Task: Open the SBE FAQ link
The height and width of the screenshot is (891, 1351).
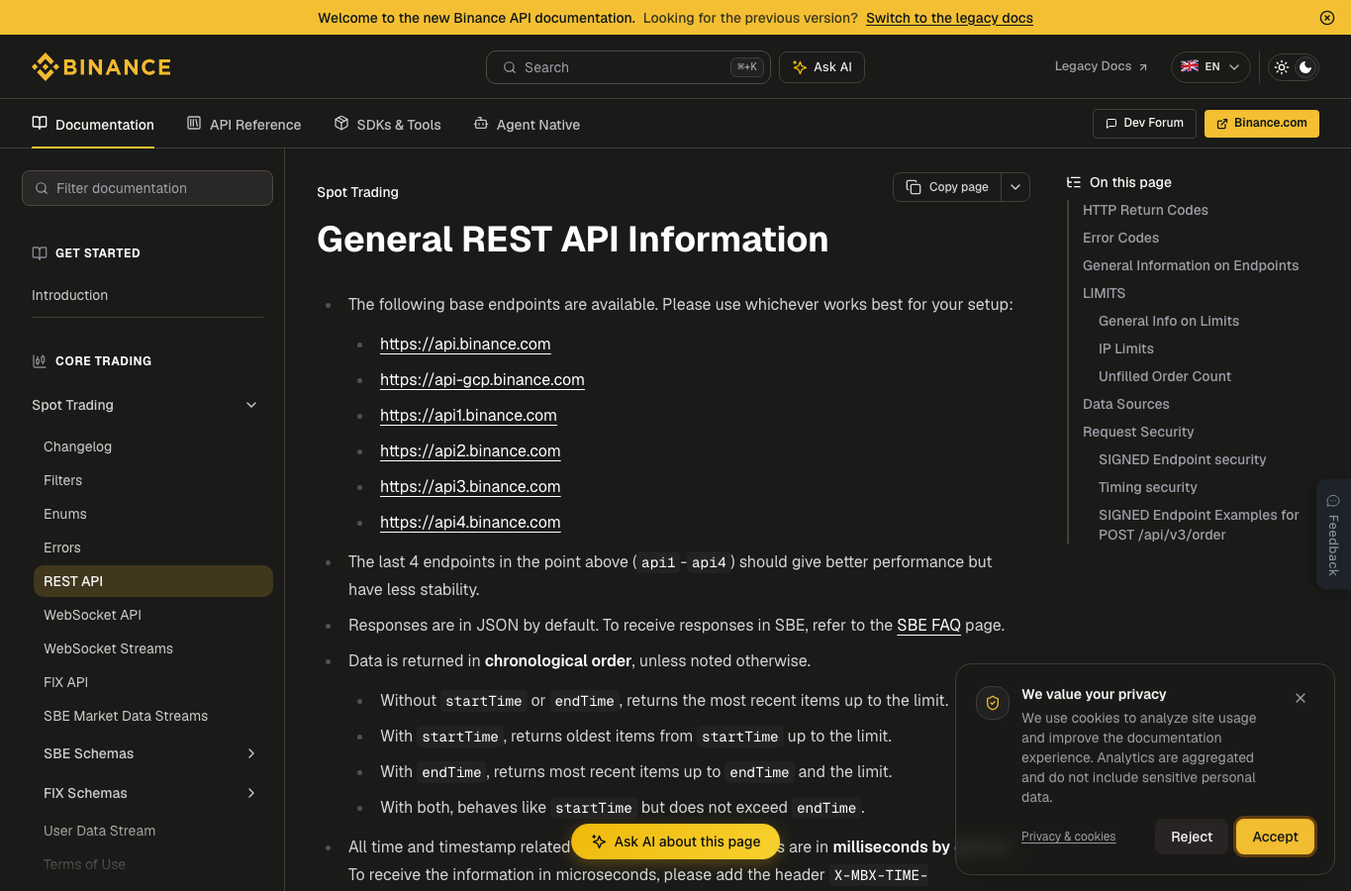Action: pyautogui.click(x=928, y=625)
